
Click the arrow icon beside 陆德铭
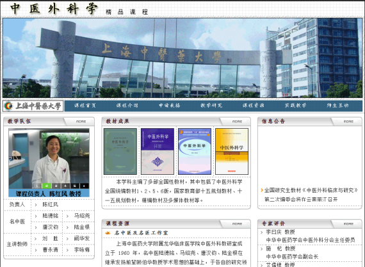(x=36, y=216)
